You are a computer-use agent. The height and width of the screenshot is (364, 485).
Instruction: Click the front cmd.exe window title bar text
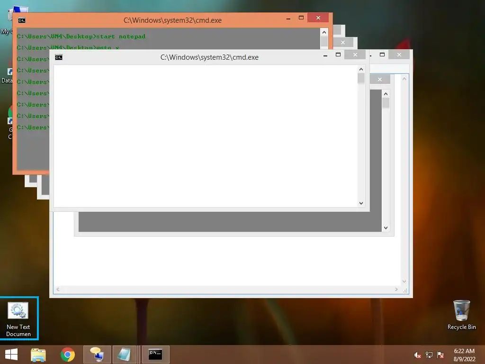point(209,57)
